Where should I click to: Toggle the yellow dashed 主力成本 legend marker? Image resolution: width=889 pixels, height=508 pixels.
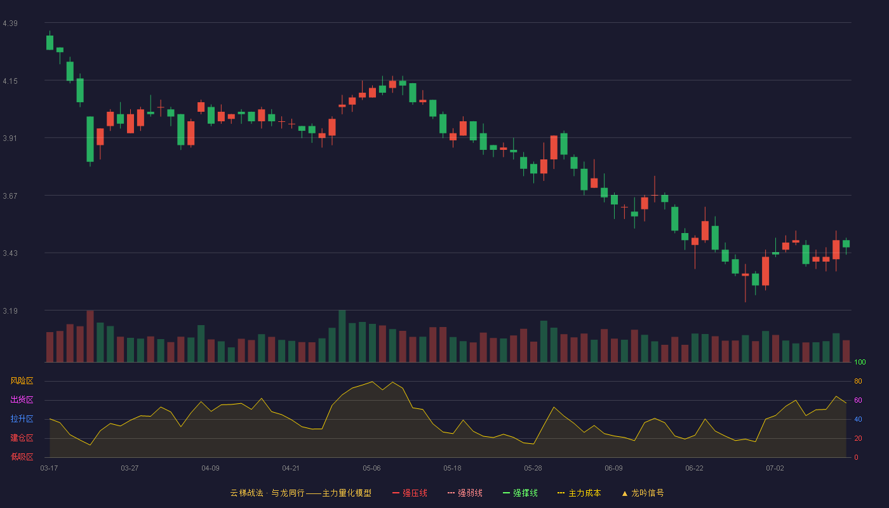(561, 493)
